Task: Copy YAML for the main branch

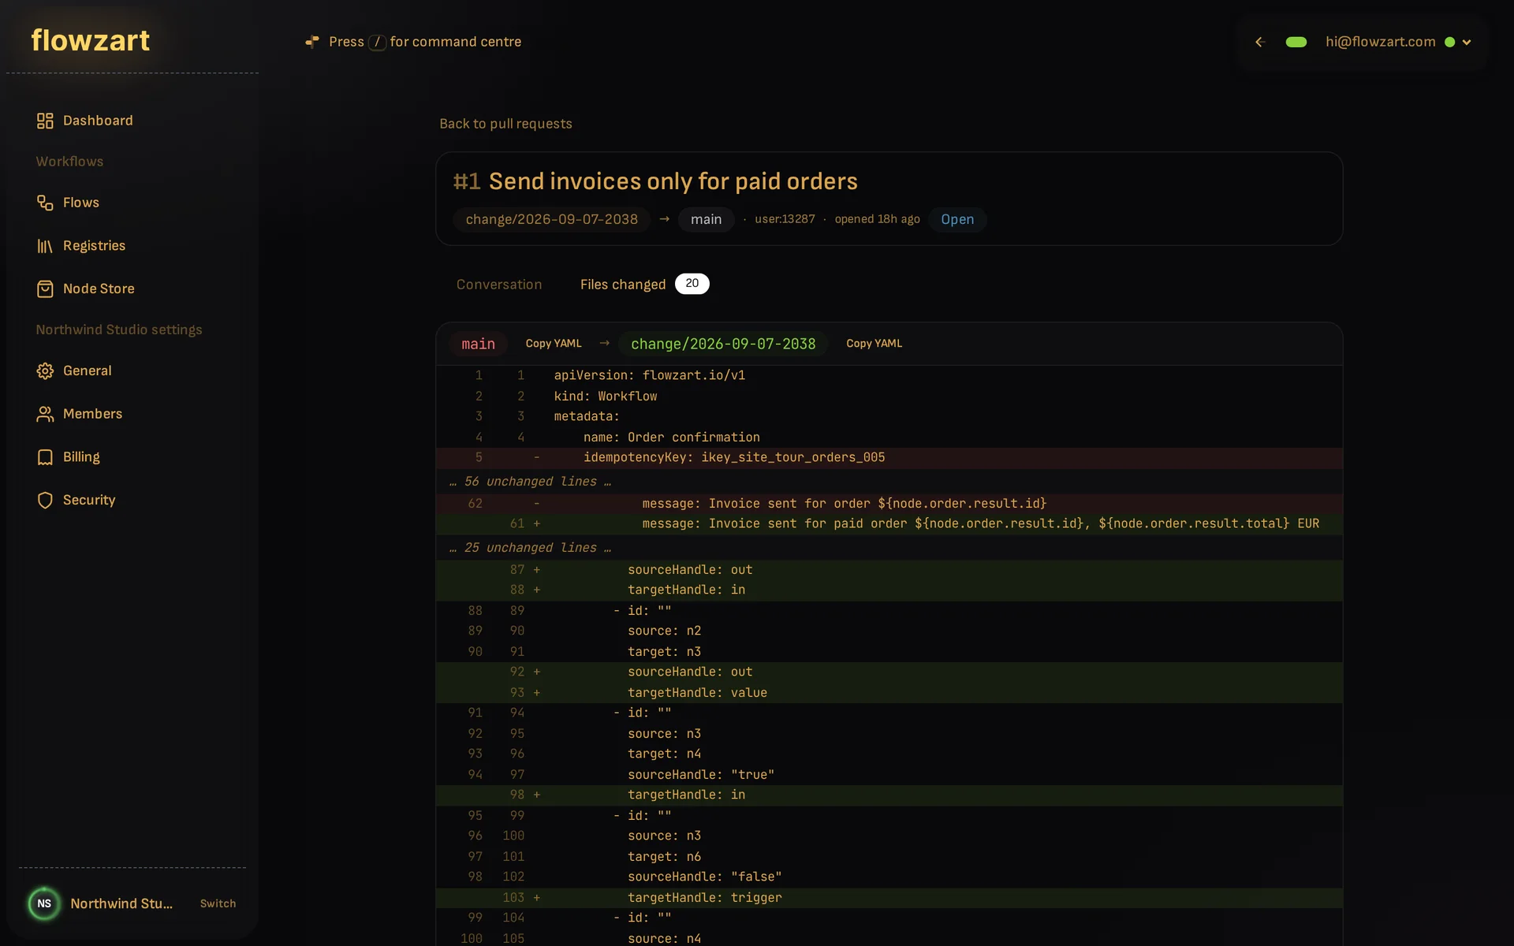Action: pyautogui.click(x=554, y=344)
